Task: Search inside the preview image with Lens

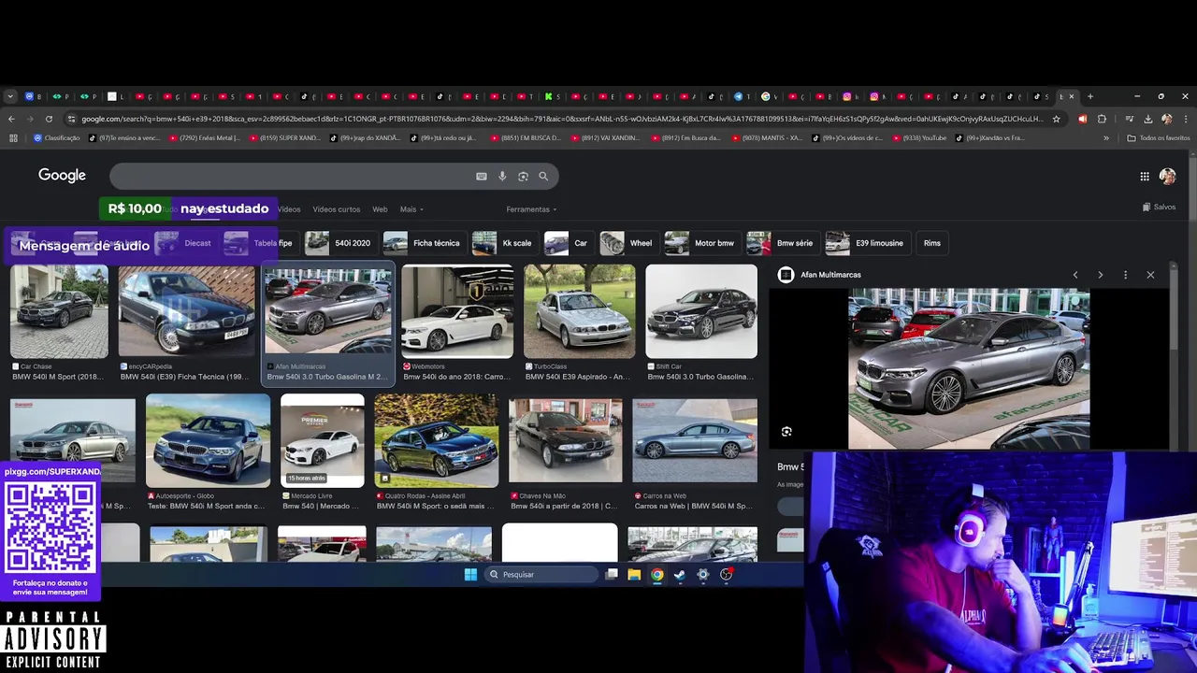Action: pyautogui.click(x=786, y=432)
